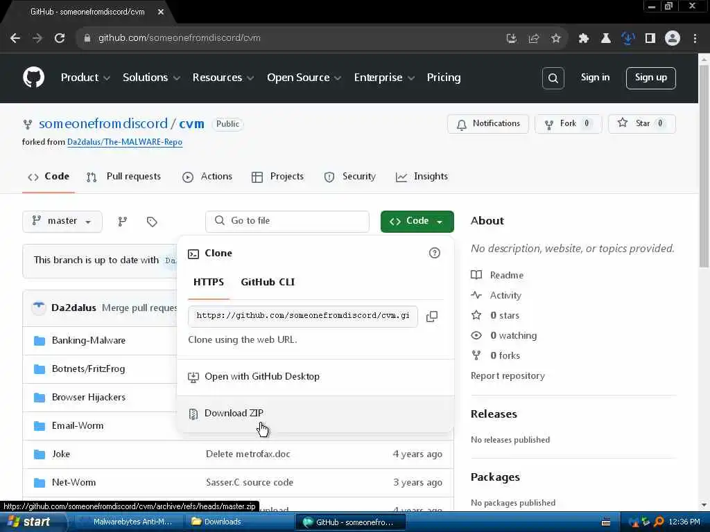Expand the Enterprise menu
Viewport: 710px width, 532px height.
point(384,78)
